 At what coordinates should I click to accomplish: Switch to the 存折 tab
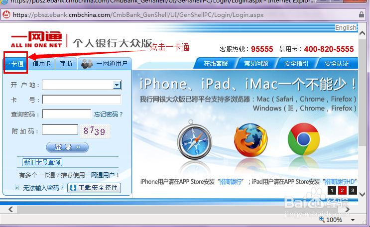click(66, 64)
